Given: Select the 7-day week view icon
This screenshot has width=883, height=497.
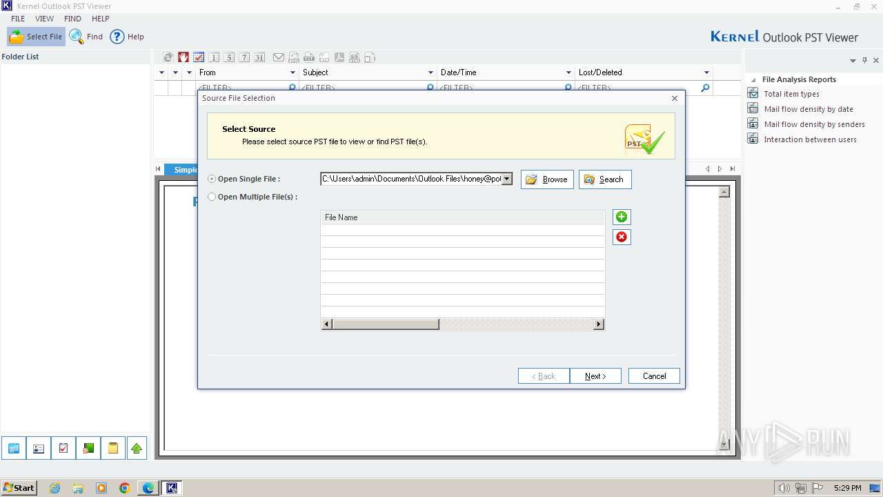Looking at the screenshot, I should click(244, 57).
